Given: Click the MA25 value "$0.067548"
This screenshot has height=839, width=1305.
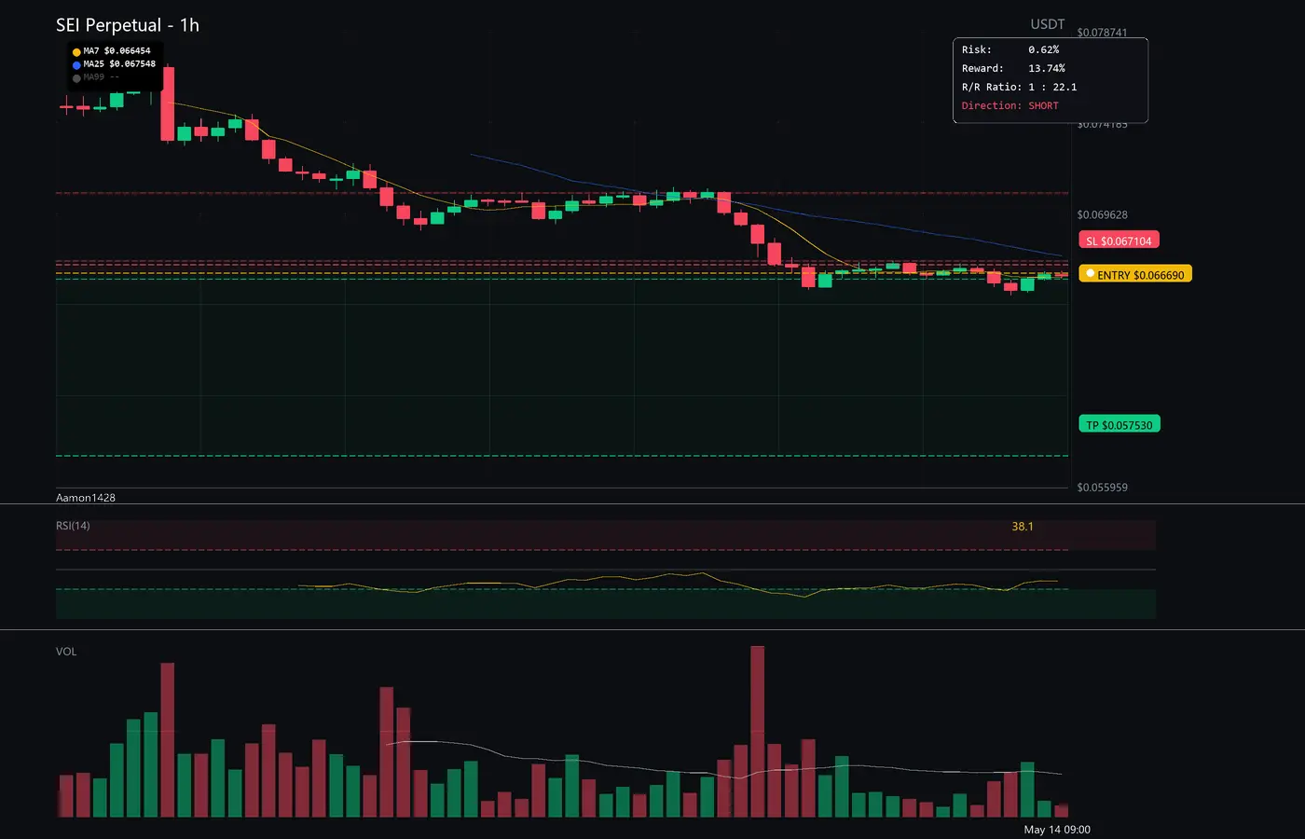Looking at the screenshot, I should coord(132,64).
